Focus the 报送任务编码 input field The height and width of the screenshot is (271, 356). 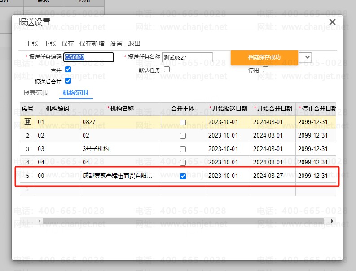88,57
